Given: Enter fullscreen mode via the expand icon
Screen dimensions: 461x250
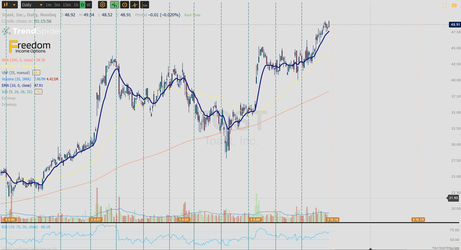Looking at the screenshot, I should tap(444, 5).
